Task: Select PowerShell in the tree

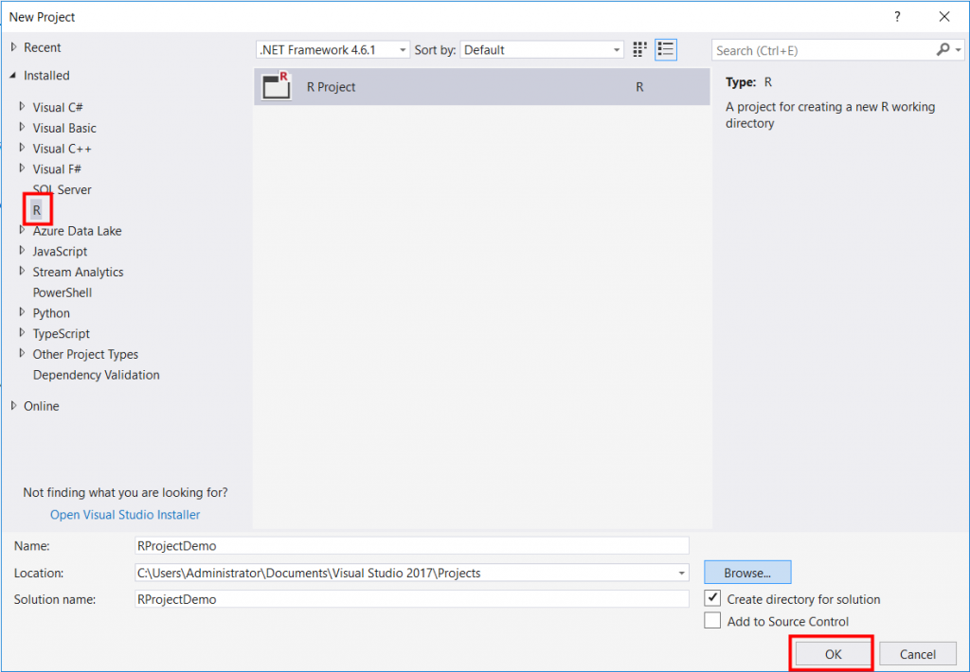Action: pos(62,292)
